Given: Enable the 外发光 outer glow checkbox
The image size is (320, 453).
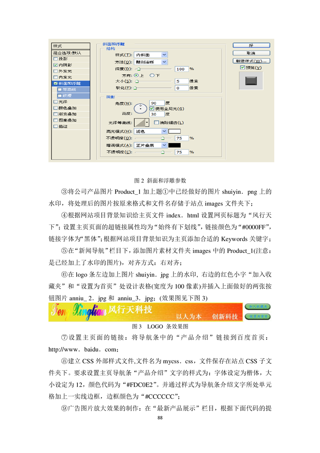Looking at the screenshot, I should point(55,71).
